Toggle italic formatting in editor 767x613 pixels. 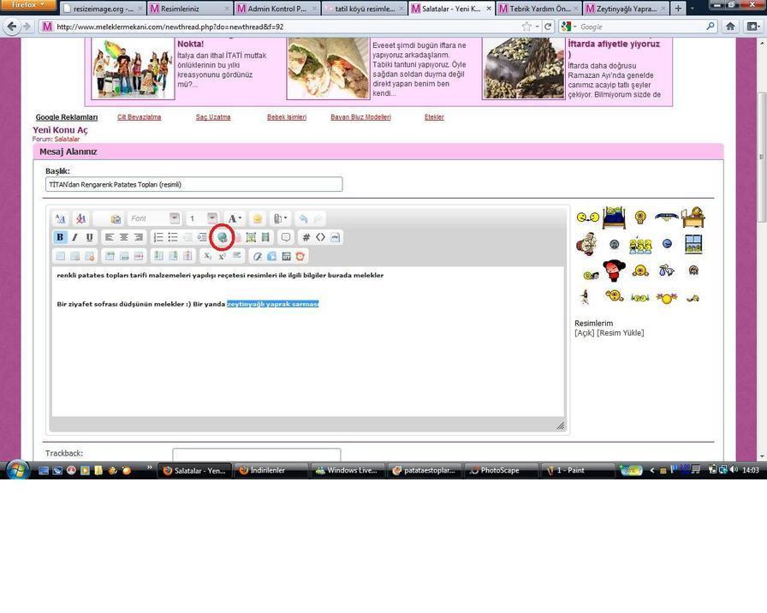coord(74,237)
